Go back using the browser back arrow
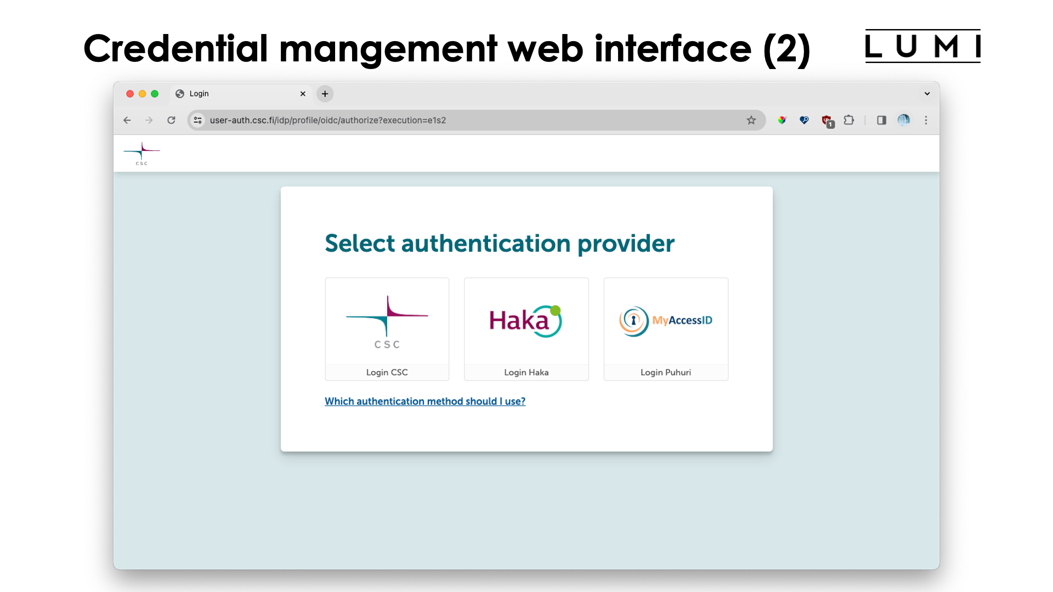 click(127, 120)
